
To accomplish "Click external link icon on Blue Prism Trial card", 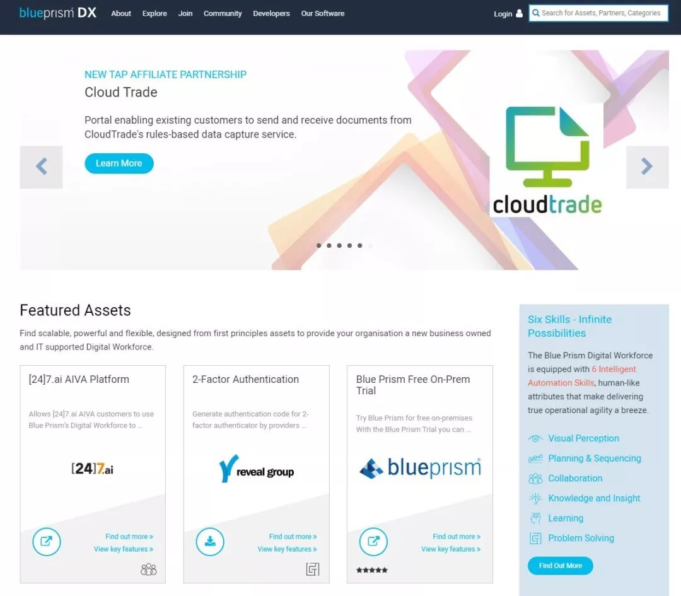I will tap(373, 541).
